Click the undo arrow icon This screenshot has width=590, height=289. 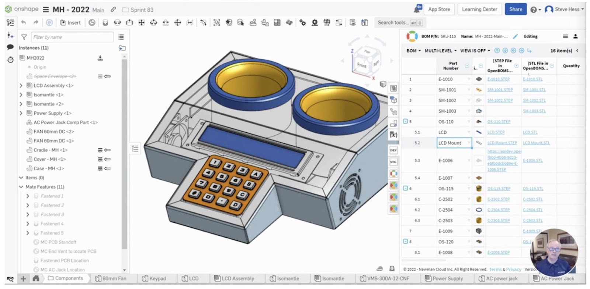point(24,23)
